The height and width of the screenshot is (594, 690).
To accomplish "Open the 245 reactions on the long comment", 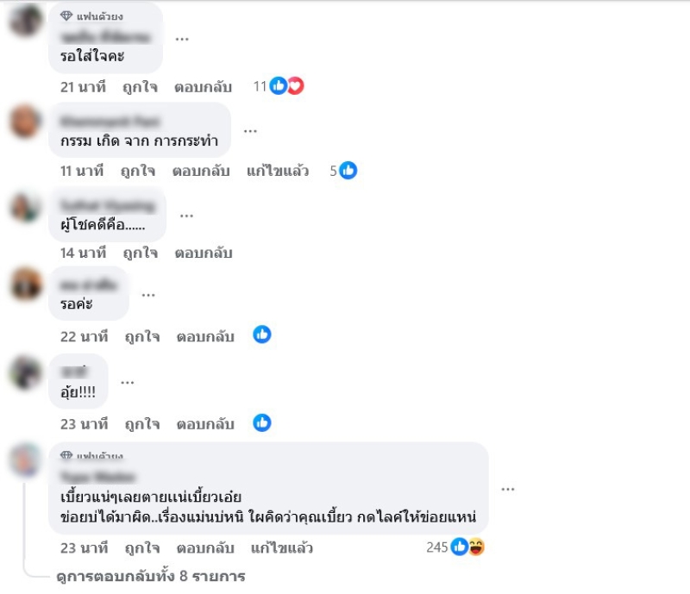I will (455, 547).
